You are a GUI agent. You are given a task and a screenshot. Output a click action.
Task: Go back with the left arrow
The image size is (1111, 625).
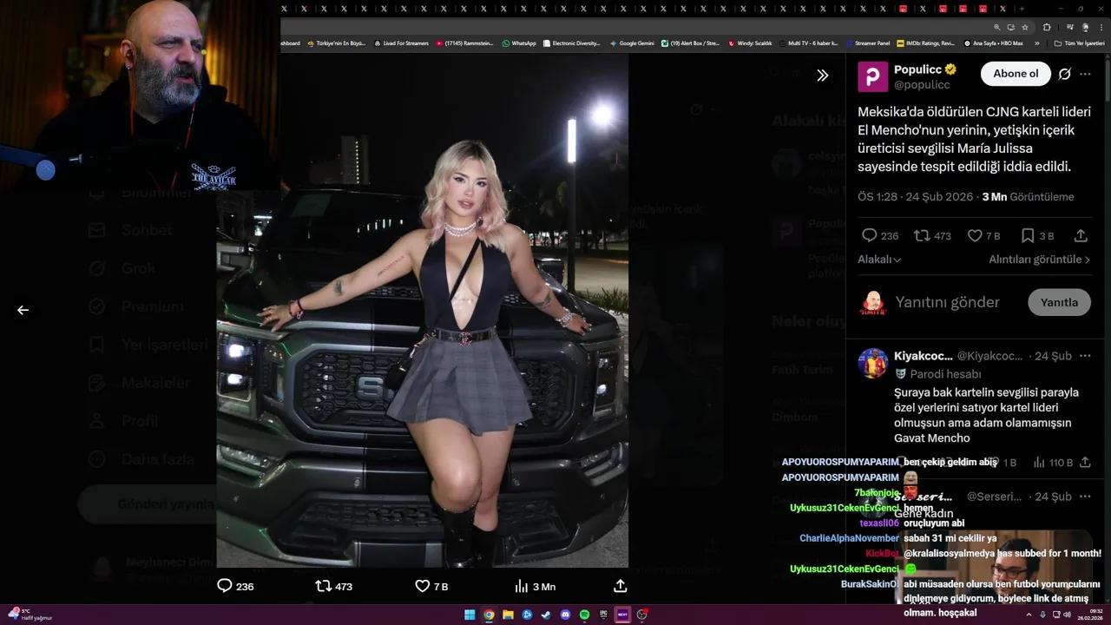[x=23, y=310]
